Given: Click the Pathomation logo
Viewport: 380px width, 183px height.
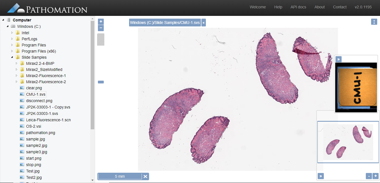Looking at the screenshot, I should point(47,8).
